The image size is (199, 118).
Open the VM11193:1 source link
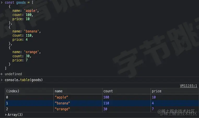tap(188, 86)
